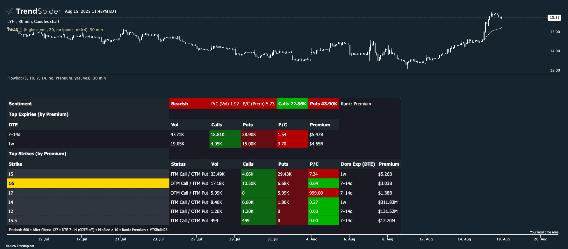Viewport: 568px width, 249px height.
Task: Click the 13.00 price axis label
Action: [555, 70]
